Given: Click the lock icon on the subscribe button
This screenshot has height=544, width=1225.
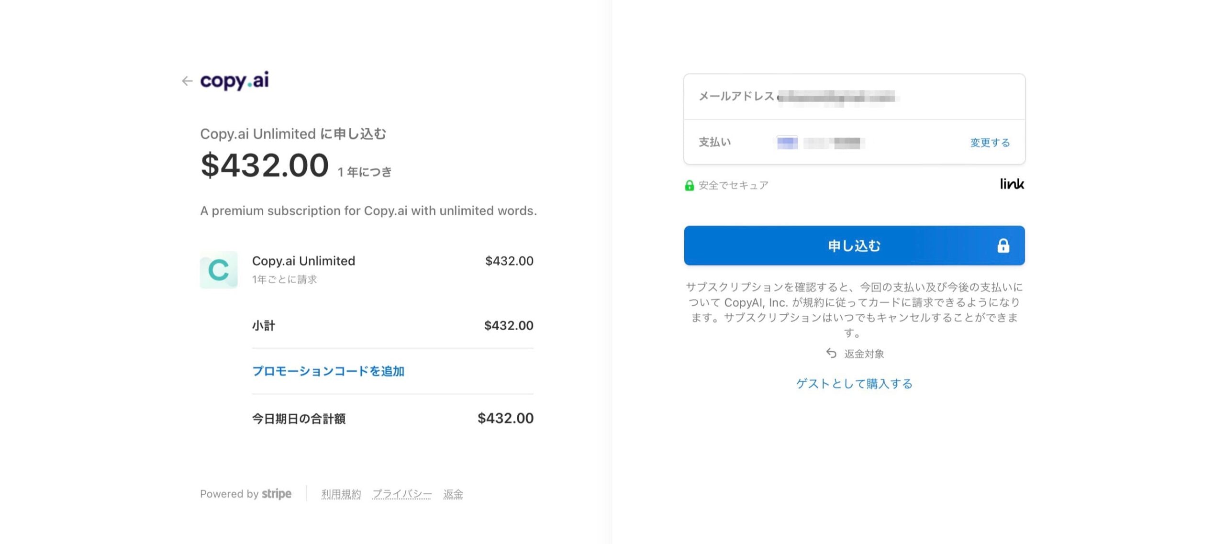Looking at the screenshot, I should pos(1003,245).
